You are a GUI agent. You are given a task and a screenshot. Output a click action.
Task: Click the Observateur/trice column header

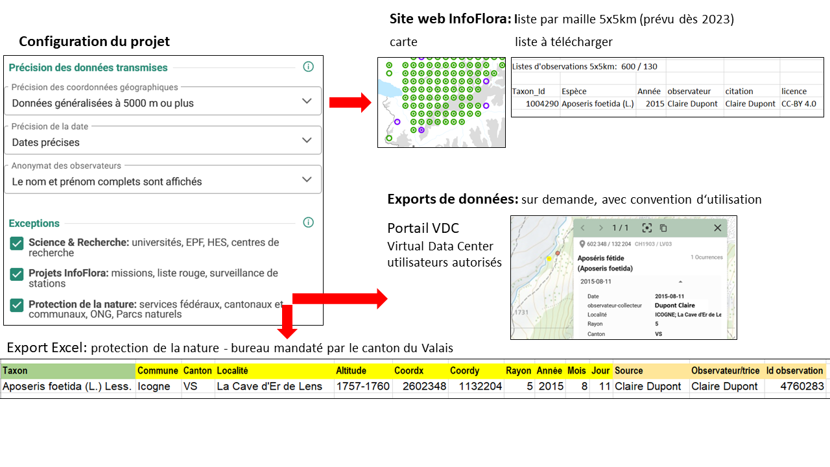[726, 371]
